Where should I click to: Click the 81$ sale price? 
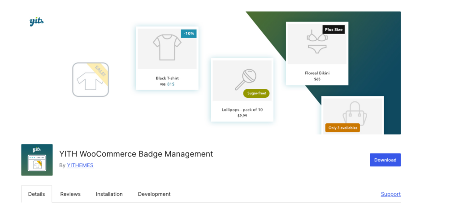[x=171, y=84]
